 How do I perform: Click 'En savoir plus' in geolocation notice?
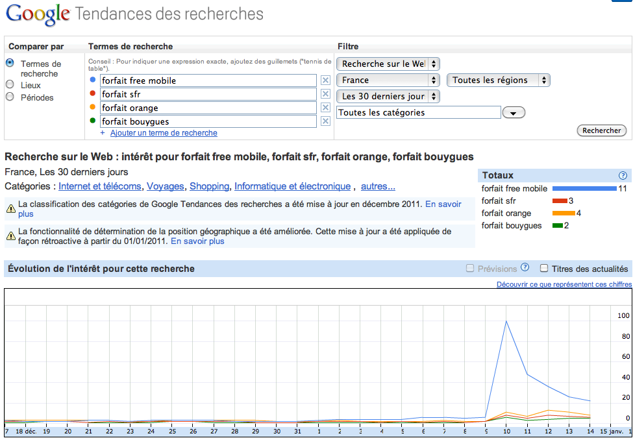pos(197,241)
